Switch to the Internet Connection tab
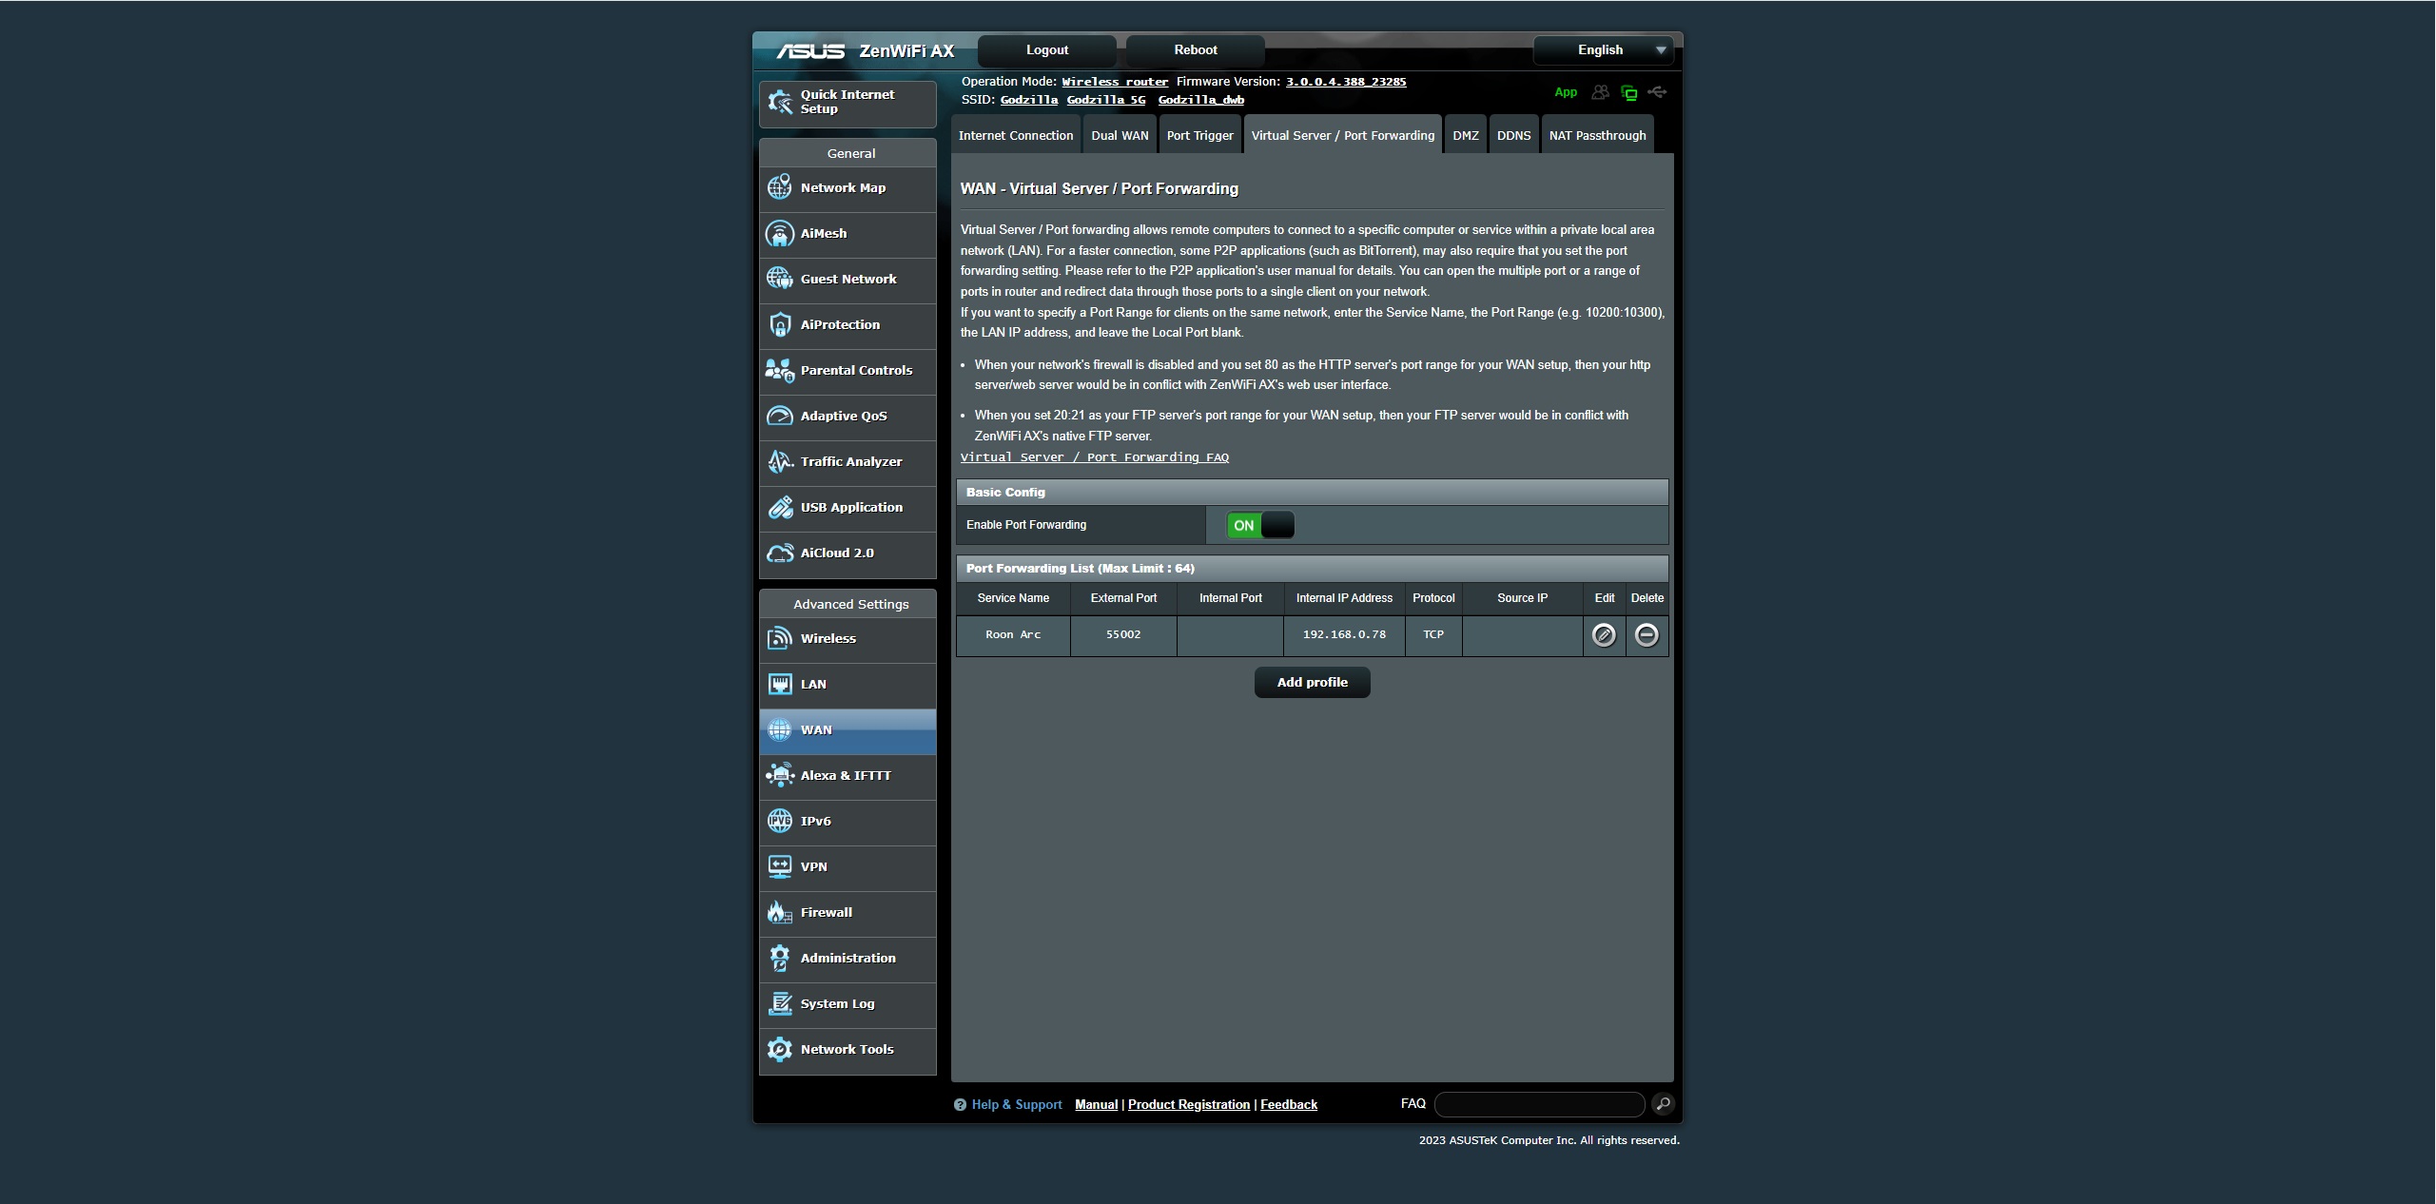Screen dimensions: 2436x1204 tap(1016, 135)
